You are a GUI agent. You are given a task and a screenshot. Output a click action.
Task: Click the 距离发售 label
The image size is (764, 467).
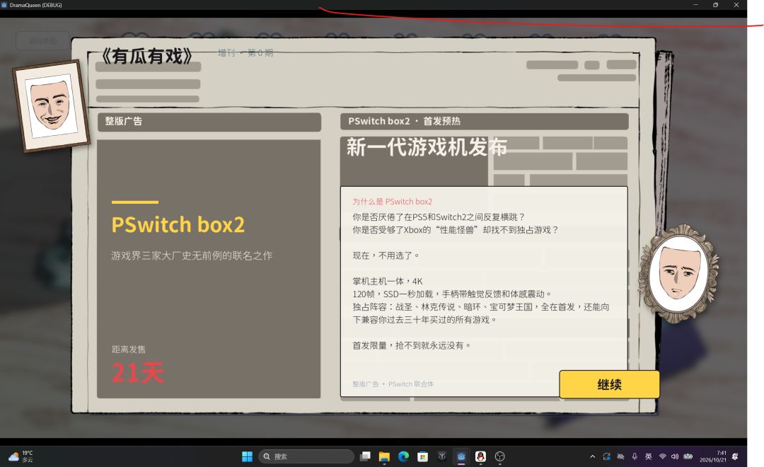tap(129, 349)
